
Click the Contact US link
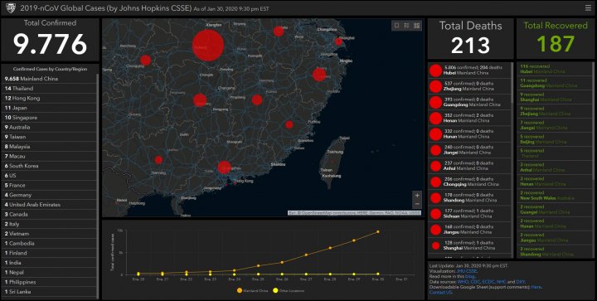441,292
